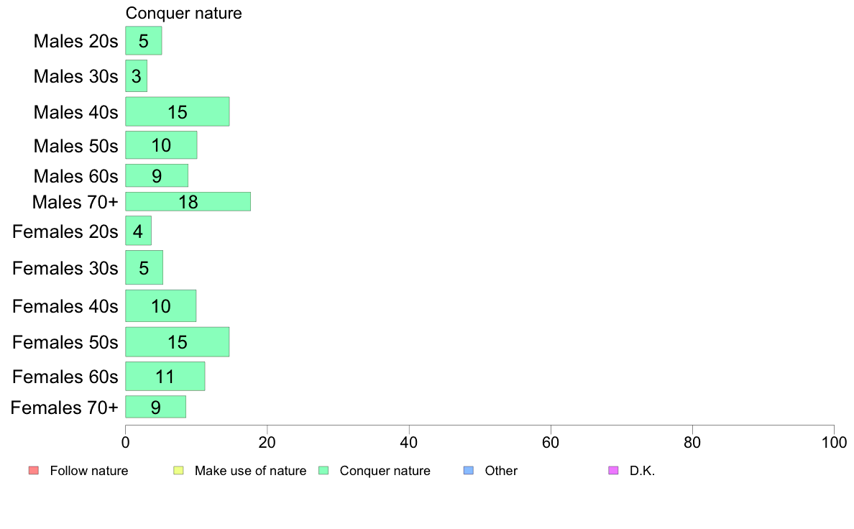Click the Conquer nature green legend swatch
Image resolution: width=854 pixels, height=529 pixels.
[323, 470]
